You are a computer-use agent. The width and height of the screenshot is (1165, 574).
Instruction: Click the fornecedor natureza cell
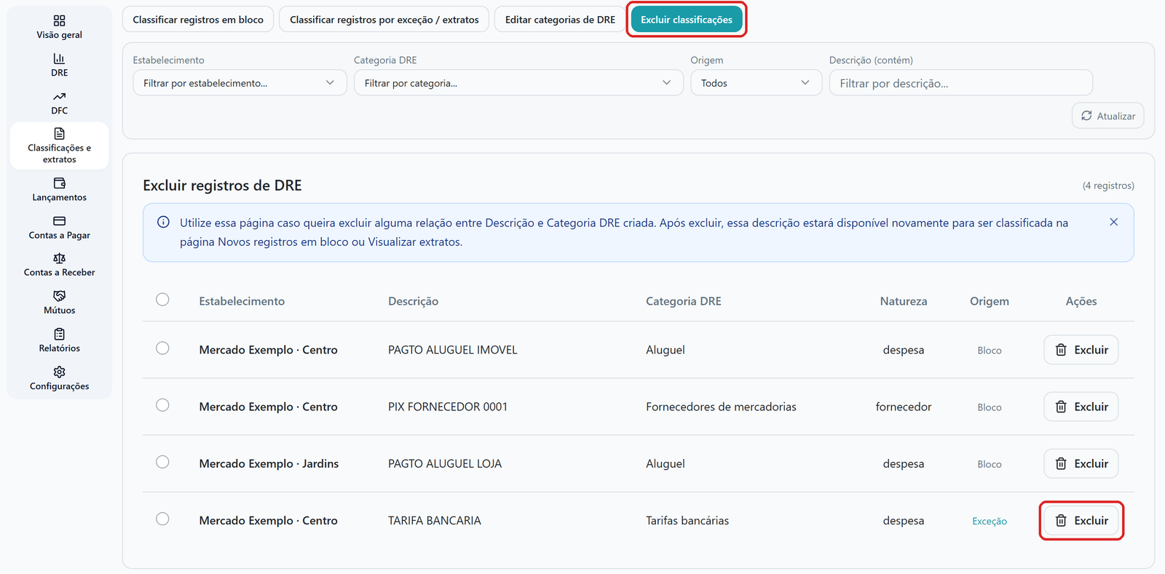coord(904,407)
